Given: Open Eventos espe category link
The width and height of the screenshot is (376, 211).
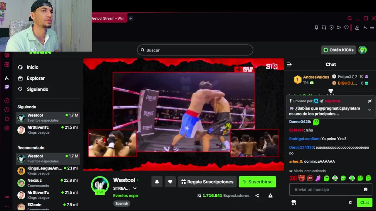Looking at the screenshot, I should [x=125, y=195].
